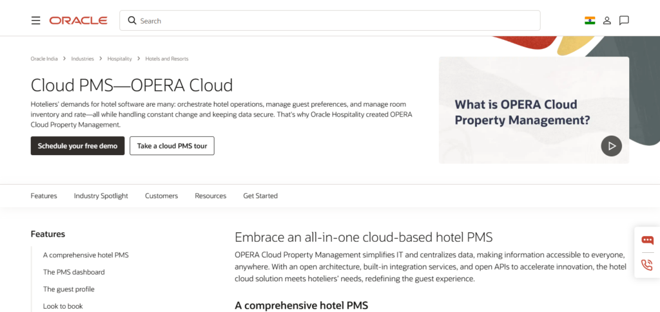Click Schedule your free demo
The image size is (660, 312).
pyautogui.click(x=77, y=146)
